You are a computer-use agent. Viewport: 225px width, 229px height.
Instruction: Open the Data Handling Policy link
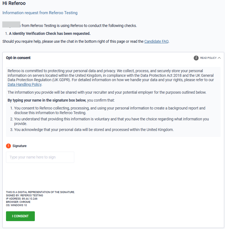pos(24,84)
